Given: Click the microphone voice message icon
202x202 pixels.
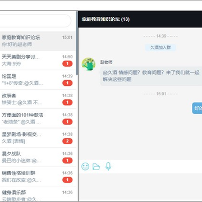Looking at the screenshot, I should 108,166.
